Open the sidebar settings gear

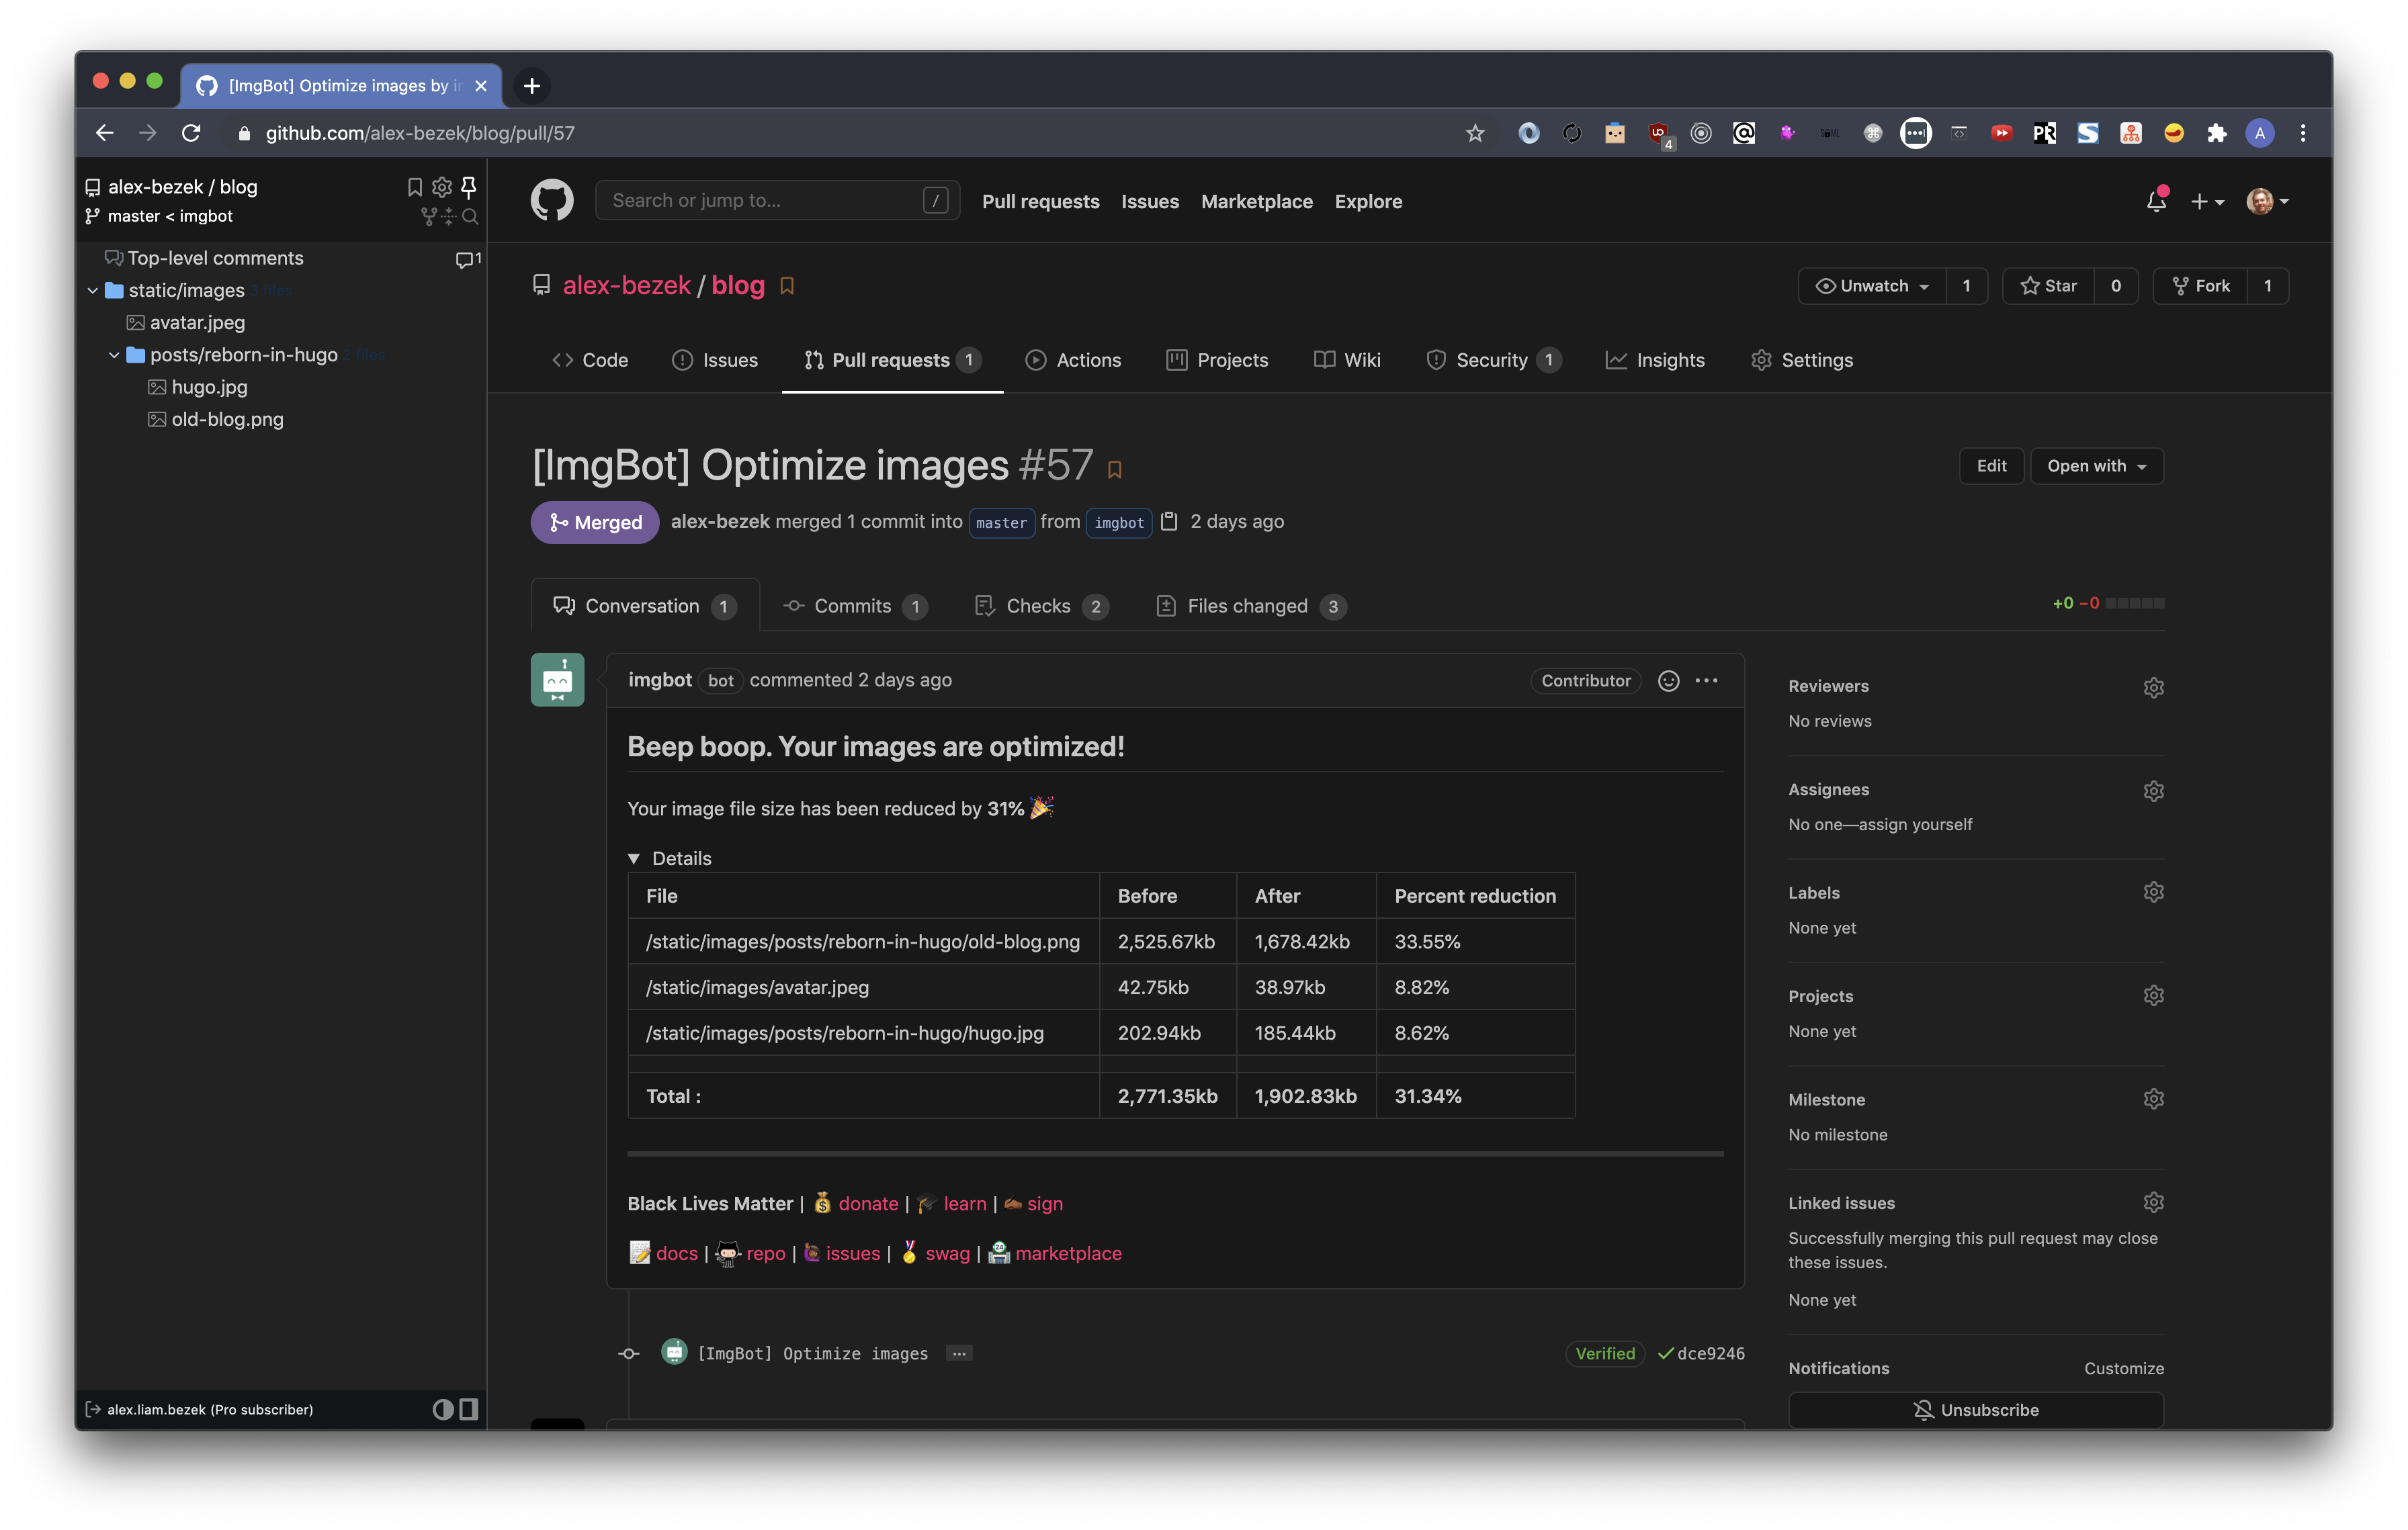pyautogui.click(x=442, y=187)
